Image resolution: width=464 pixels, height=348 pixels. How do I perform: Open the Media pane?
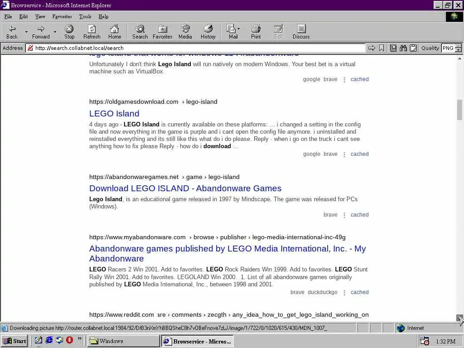pyautogui.click(x=185, y=32)
